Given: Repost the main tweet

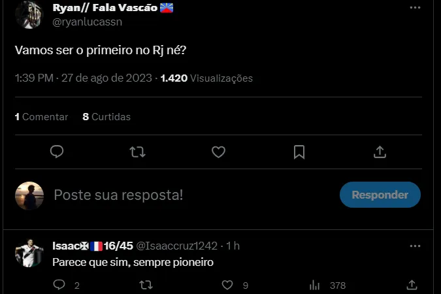Looking at the screenshot, I should click(137, 152).
